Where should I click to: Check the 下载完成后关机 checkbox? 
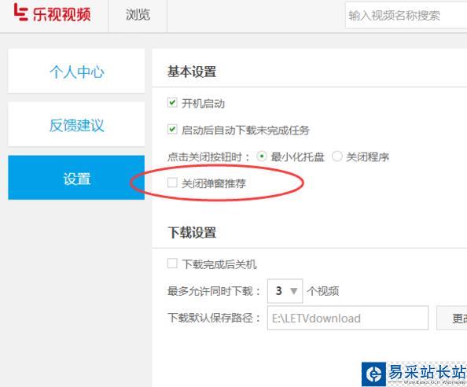(x=172, y=263)
